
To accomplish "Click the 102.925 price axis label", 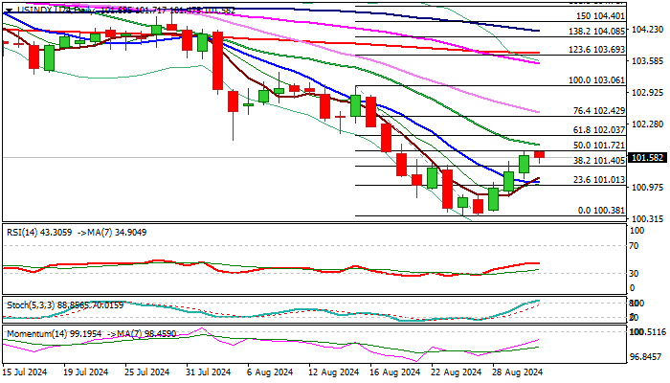I will click(x=647, y=92).
